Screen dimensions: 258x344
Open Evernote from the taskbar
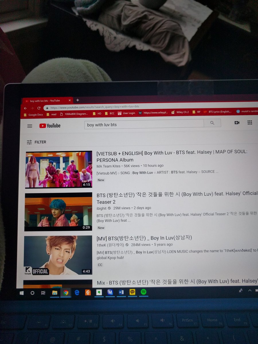(99, 292)
